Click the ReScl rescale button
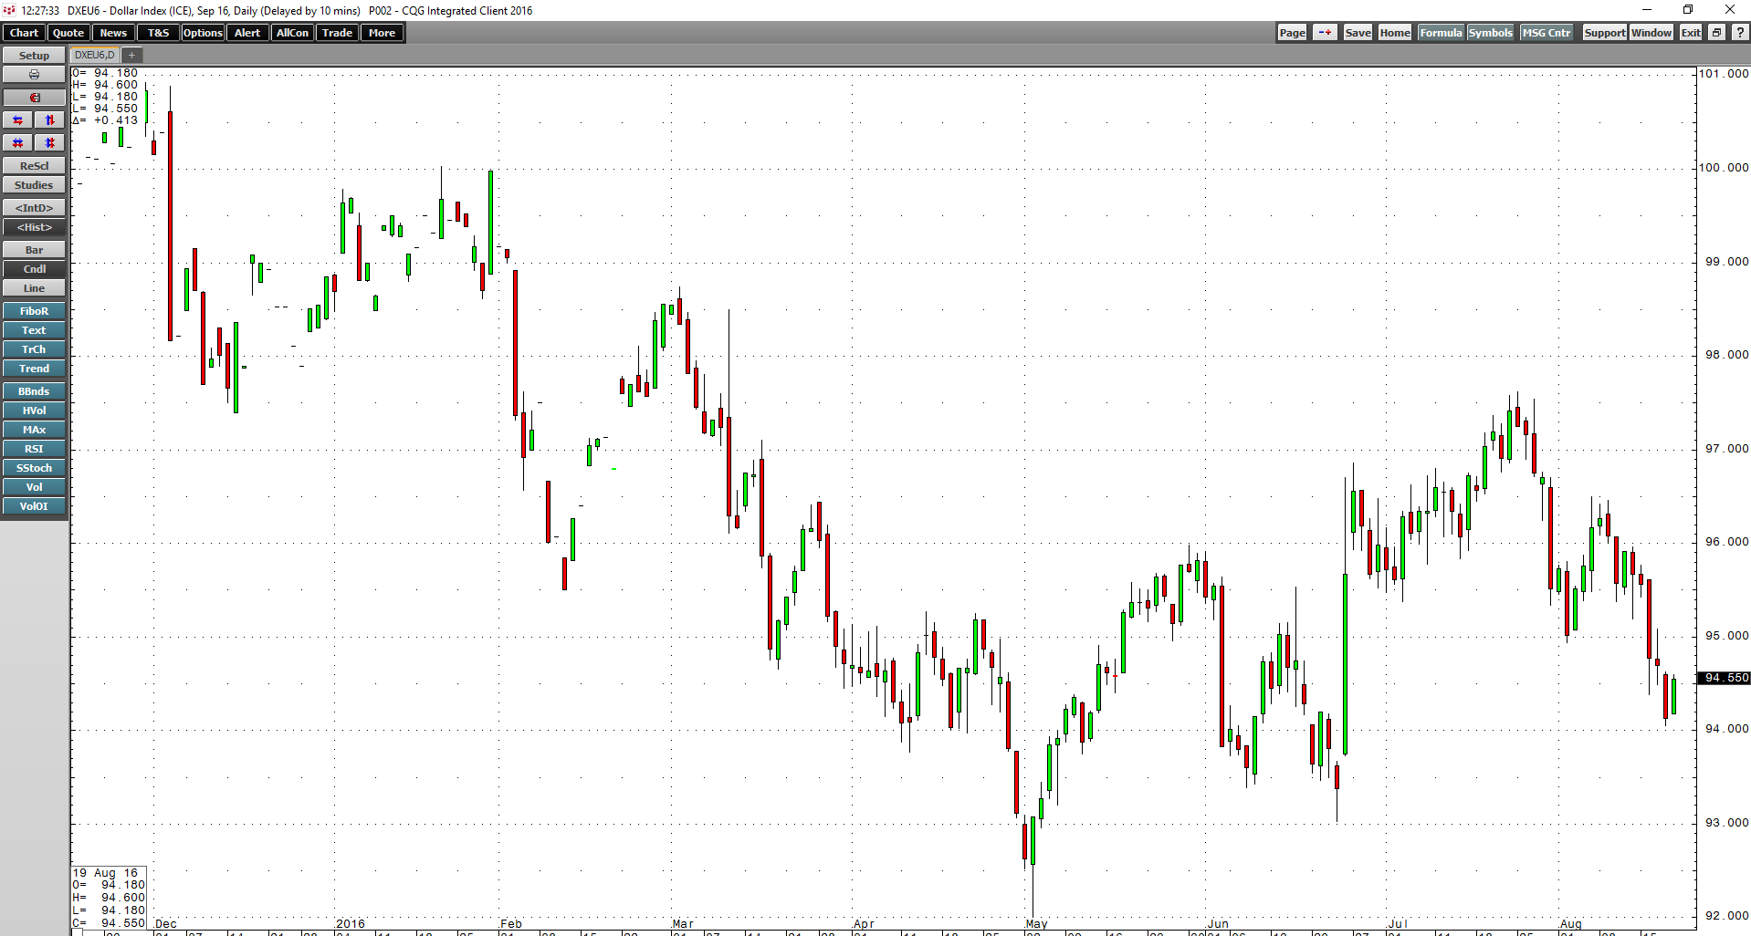Image resolution: width=1751 pixels, height=936 pixels. 34,166
